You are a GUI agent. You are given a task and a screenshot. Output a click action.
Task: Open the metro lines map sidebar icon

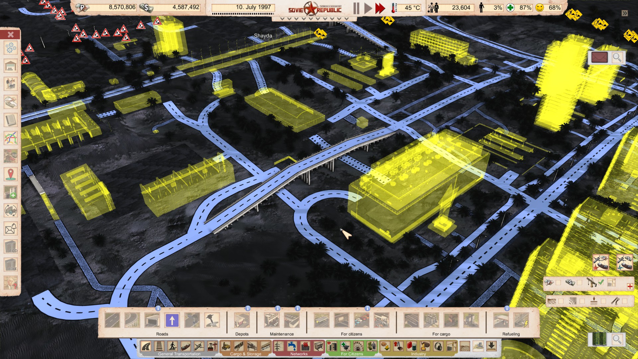click(11, 138)
